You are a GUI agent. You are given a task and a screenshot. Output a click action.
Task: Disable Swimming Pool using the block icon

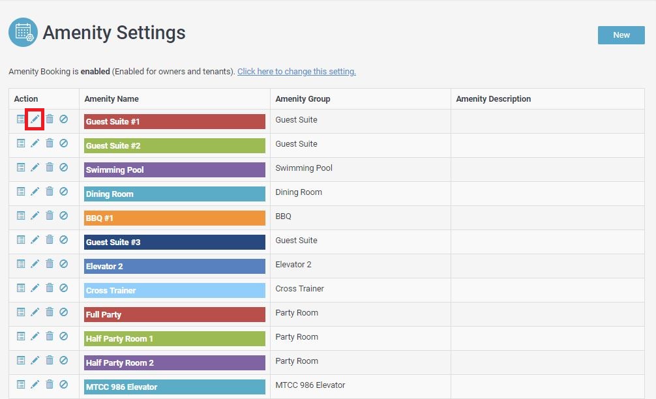(x=63, y=168)
